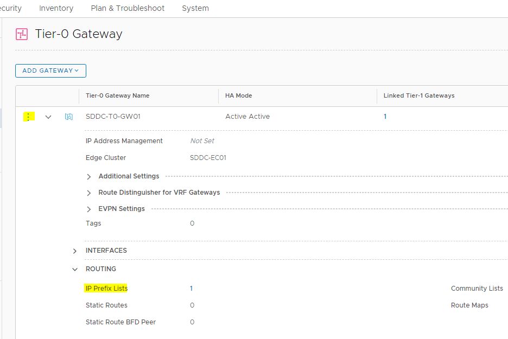Viewport: 508px width, 339px height.
Task: Expand Route Distinguisher for VRF Gateways
Action: click(89, 193)
